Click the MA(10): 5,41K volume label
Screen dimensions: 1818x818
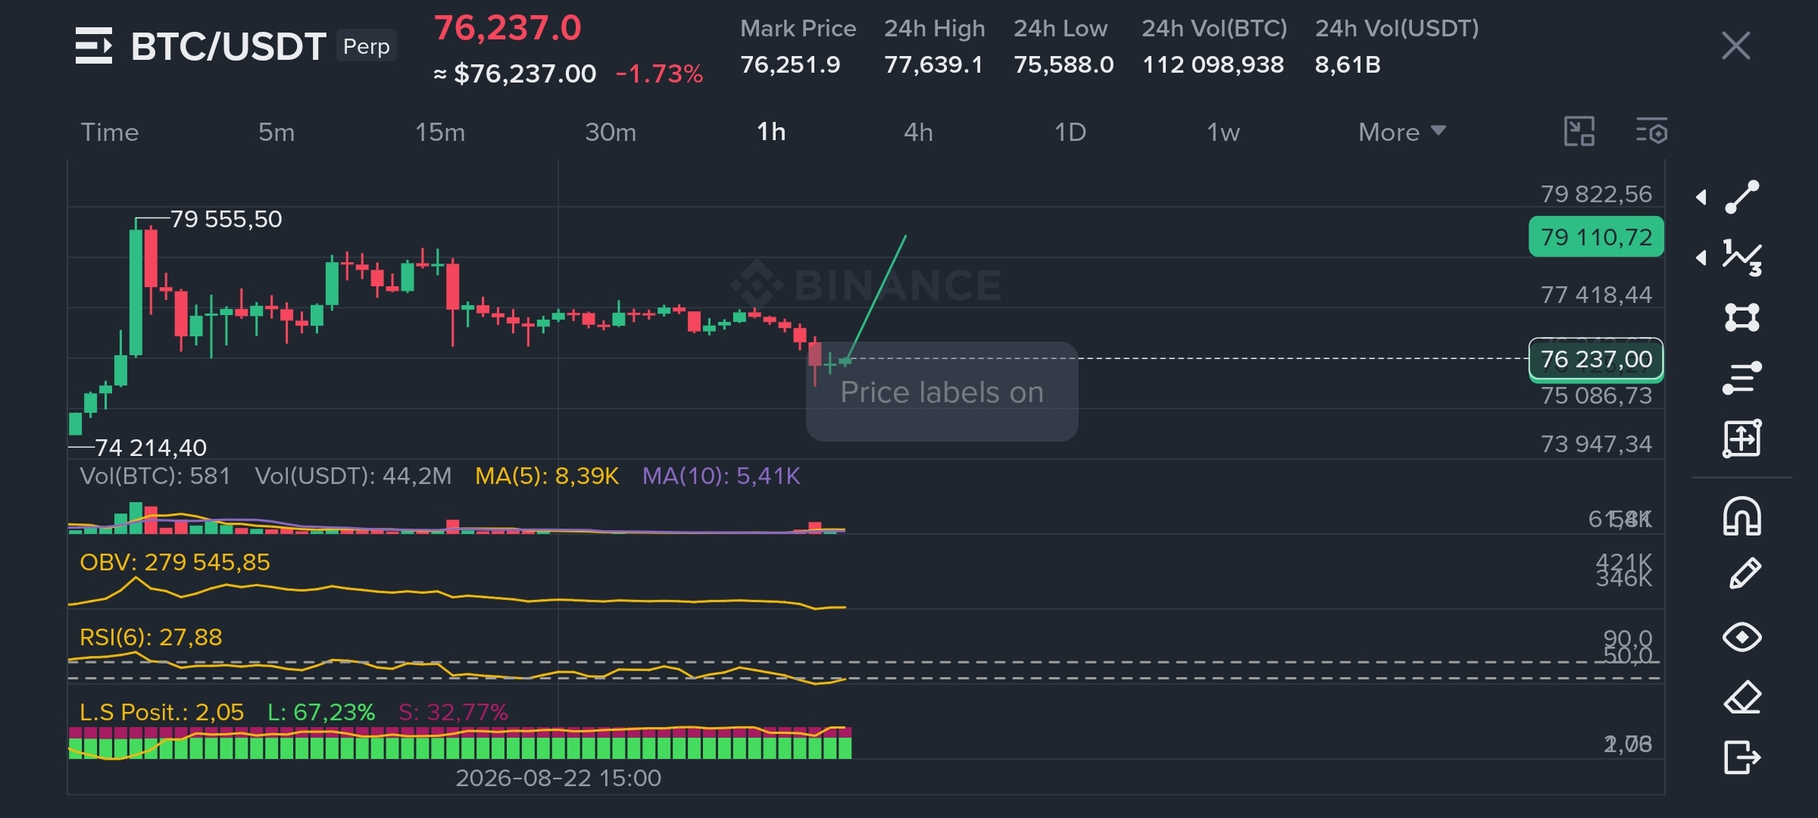(x=721, y=476)
